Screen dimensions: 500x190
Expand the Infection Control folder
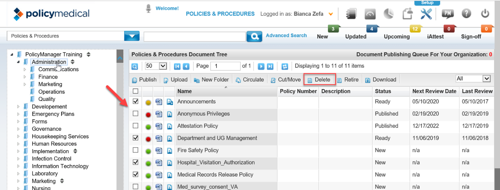[x=18, y=159]
